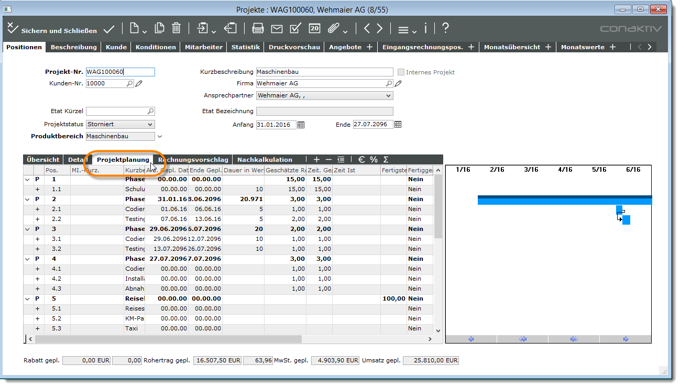Open the Ansprechpartner dropdown
Image resolution: width=680 pixels, height=387 pixels.
(388, 95)
